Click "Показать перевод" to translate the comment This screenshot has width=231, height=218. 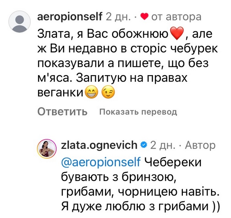pyautogui.click(x=138, y=112)
